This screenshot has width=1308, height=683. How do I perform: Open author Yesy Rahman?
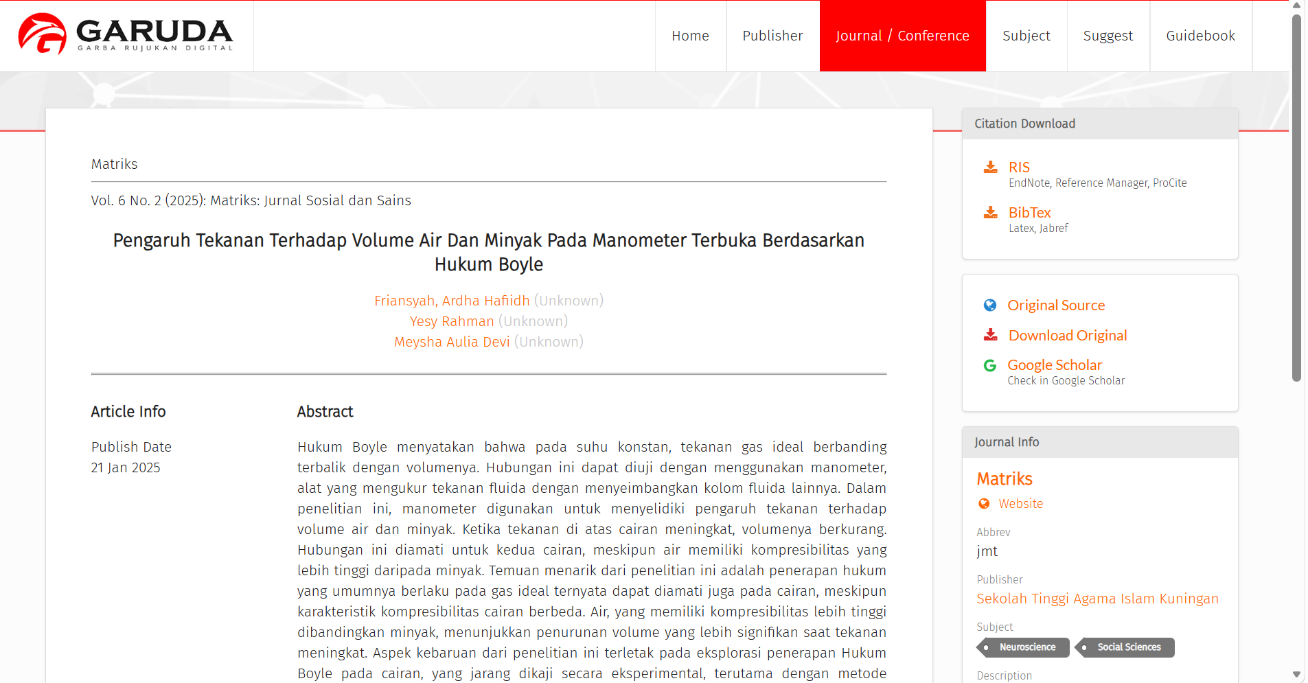452,321
